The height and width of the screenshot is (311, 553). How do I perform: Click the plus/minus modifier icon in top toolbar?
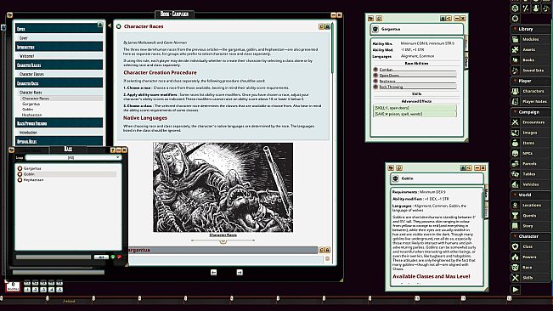pos(526,8)
